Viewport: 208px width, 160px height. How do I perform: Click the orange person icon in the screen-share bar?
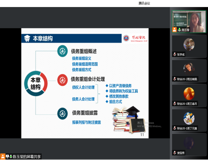click(3, 156)
